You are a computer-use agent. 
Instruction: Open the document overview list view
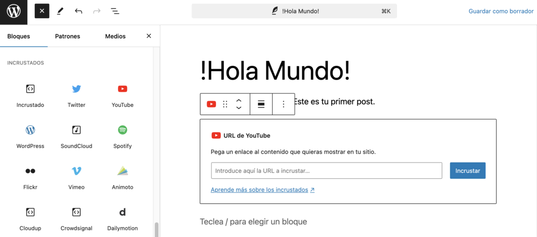pyautogui.click(x=115, y=11)
